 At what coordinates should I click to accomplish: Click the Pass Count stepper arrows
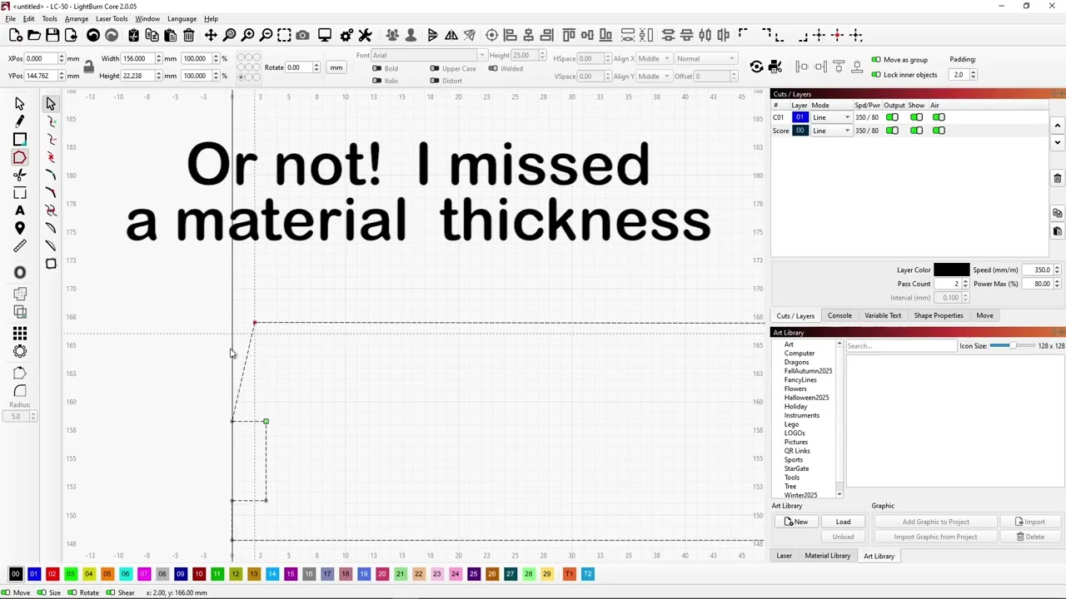tap(965, 284)
